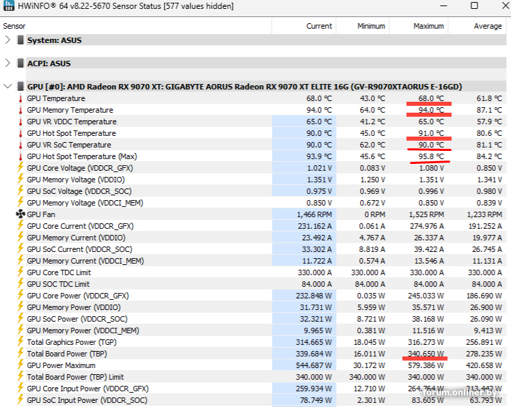Click thermometer icon of GPU VR VDDC Temperature
511x407 pixels.
tap(20, 122)
